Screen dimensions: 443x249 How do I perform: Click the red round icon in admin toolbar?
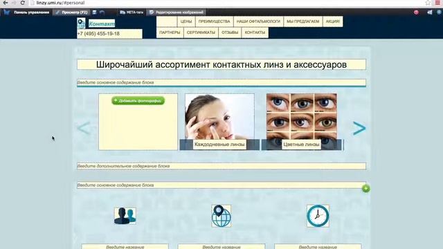(416, 12)
